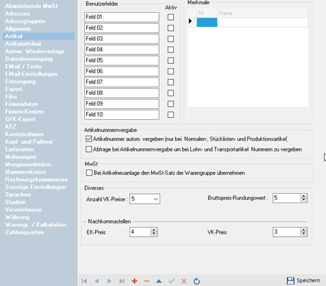Delete record with red minus icon
326x286 pixels.
pos(147,281)
